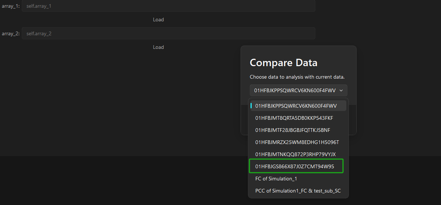This screenshot has width=441, height=205.
Task: Click the array_2 text input field
Action: (x=168, y=33)
